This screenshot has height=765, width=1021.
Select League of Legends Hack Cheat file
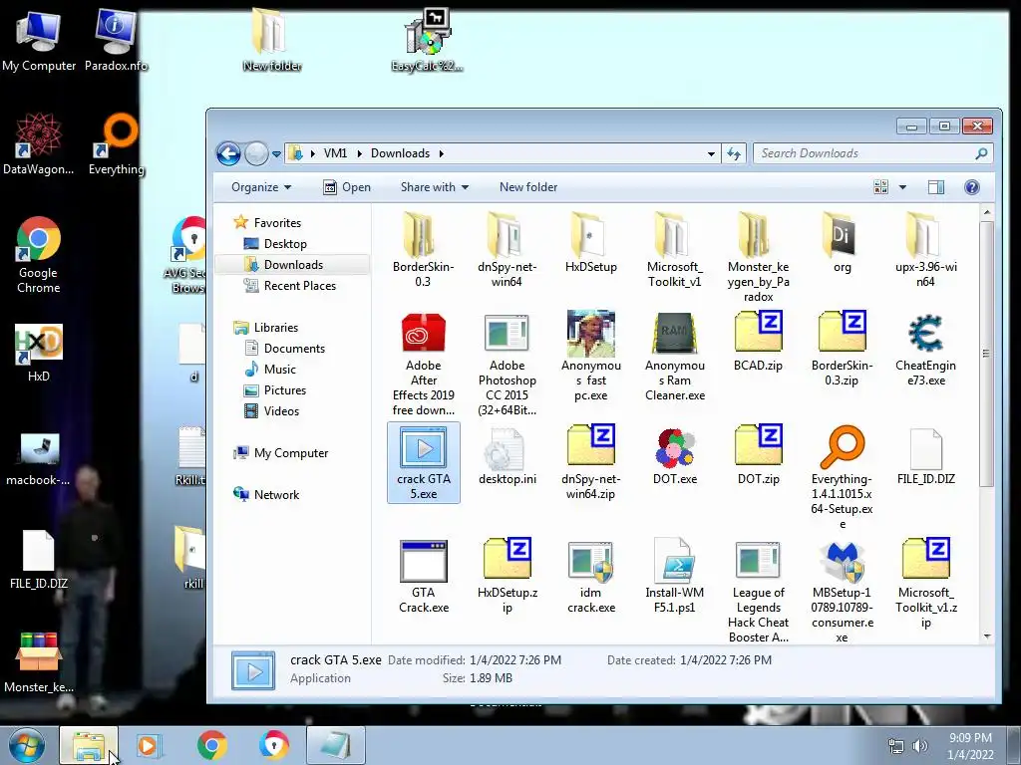(x=759, y=592)
